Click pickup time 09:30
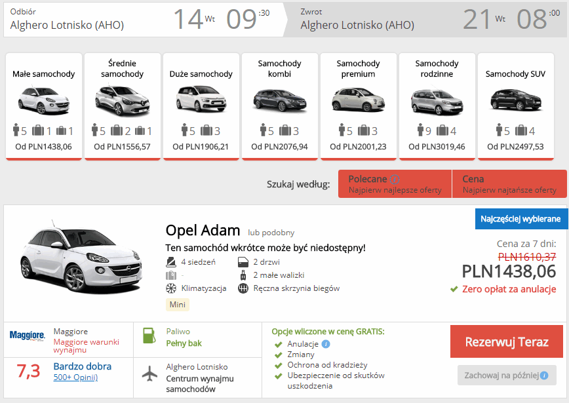Image resolution: width=569 pixels, height=403 pixels. click(x=248, y=19)
